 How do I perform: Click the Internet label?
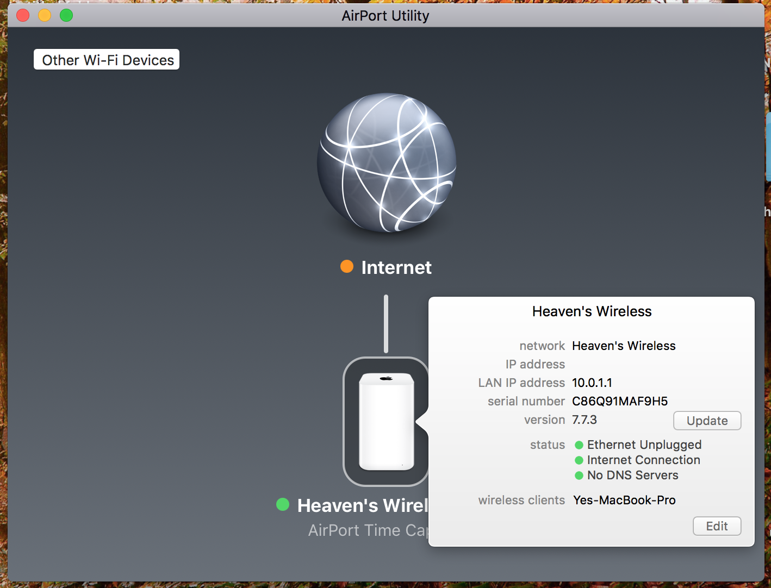396,267
